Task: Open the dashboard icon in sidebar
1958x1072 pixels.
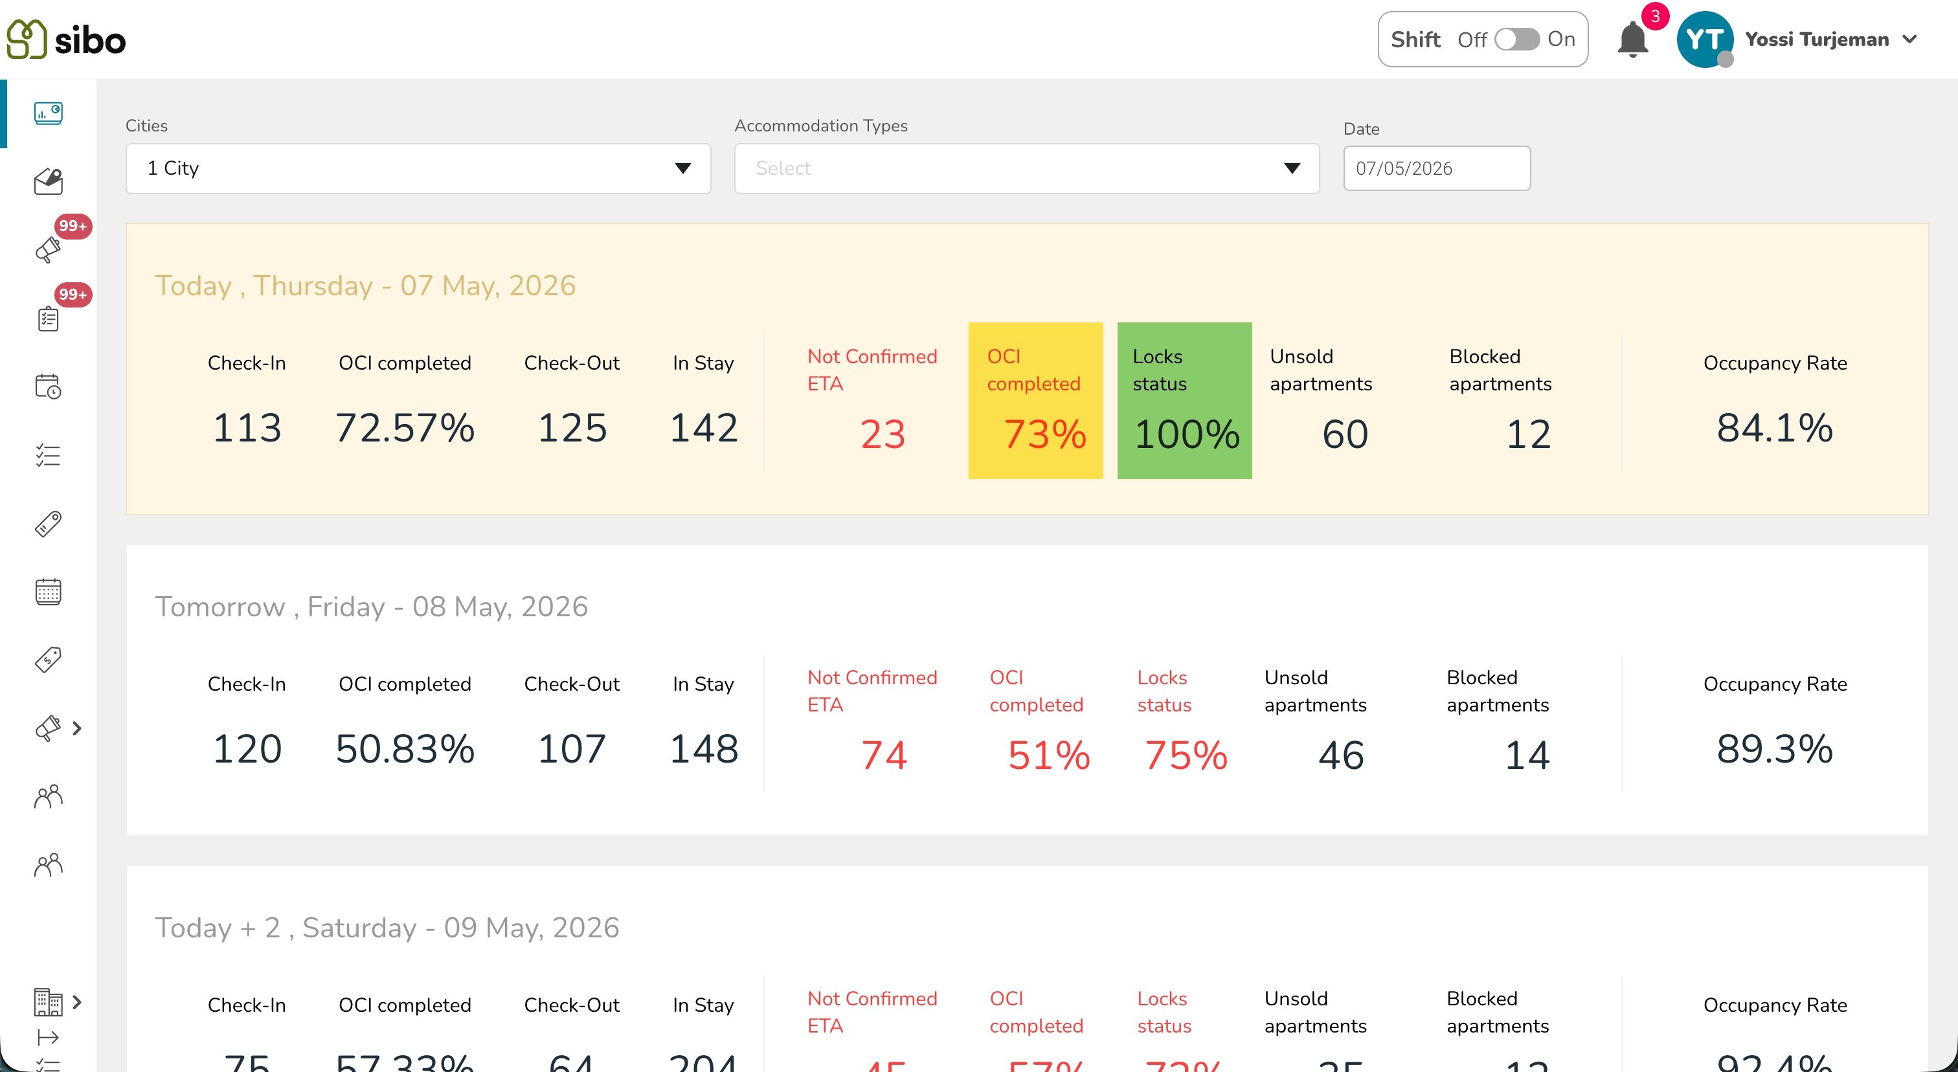Action: [48, 113]
